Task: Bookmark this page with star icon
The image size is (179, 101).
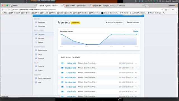Action: pos(162,10)
